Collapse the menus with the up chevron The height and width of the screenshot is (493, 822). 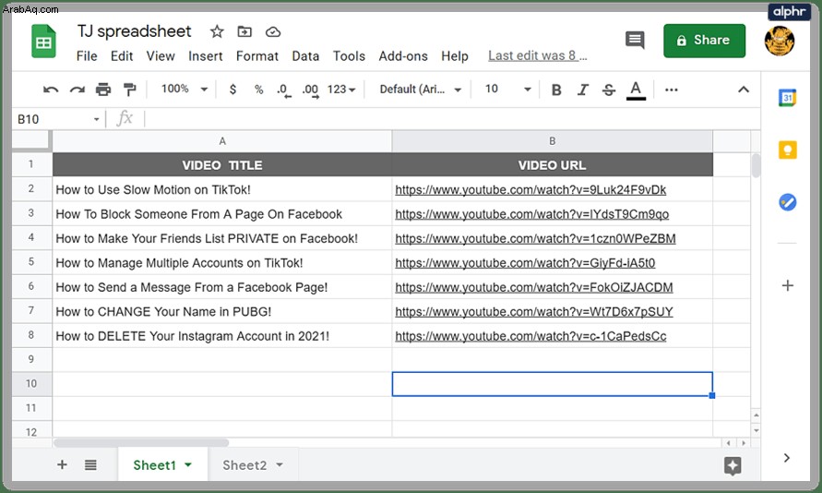(x=744, y=90)
